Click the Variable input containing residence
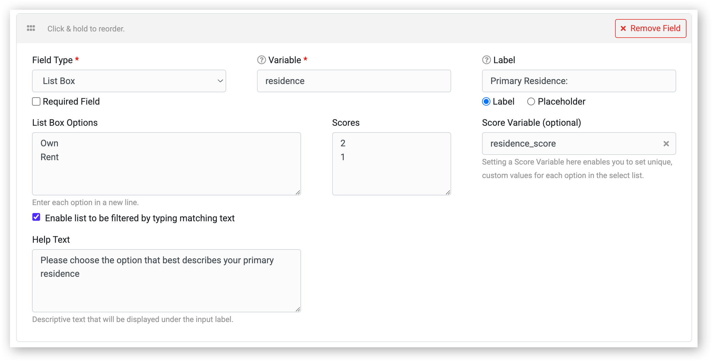 pos(354,81)
